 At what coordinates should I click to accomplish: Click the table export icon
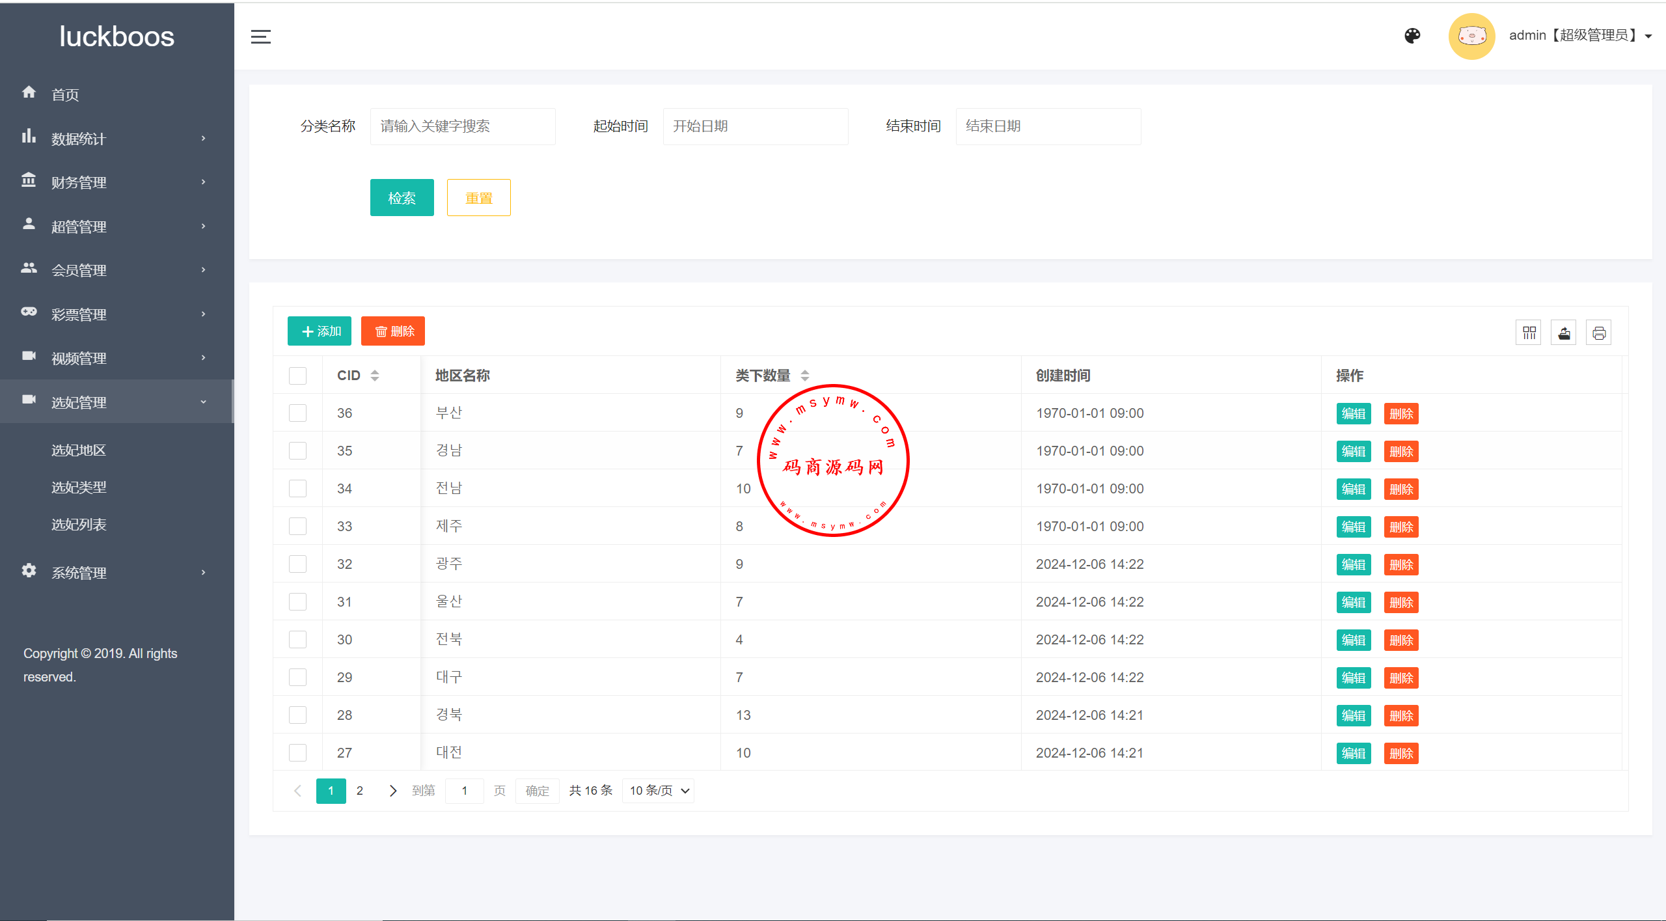[1564, 333]
